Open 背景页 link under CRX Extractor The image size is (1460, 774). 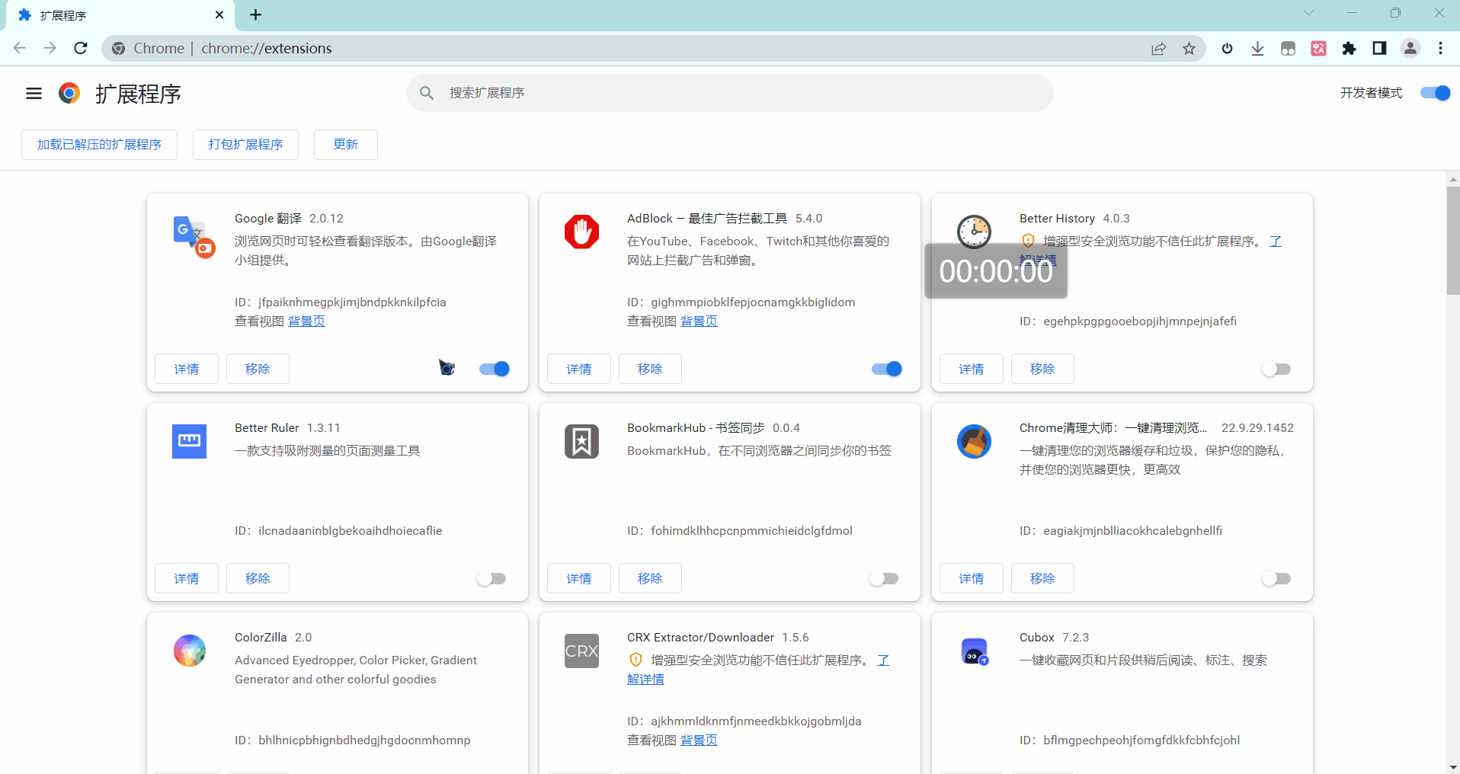point(699,740)
